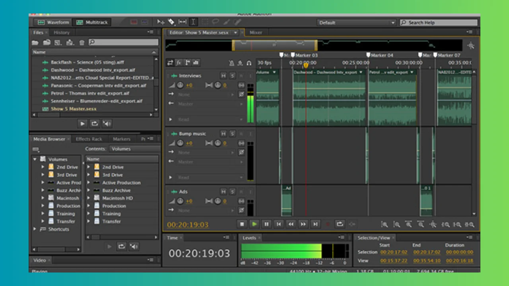
Task: Open Editor session dropdown arrow
Action: 235,33
